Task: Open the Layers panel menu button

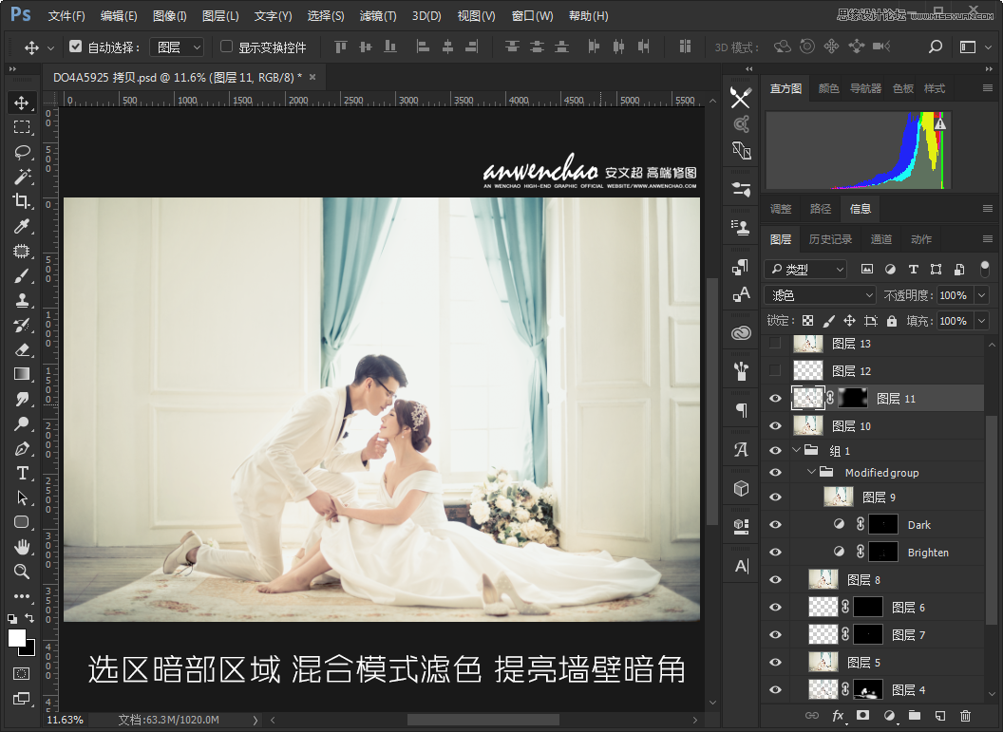Action: tap(988, 239)
